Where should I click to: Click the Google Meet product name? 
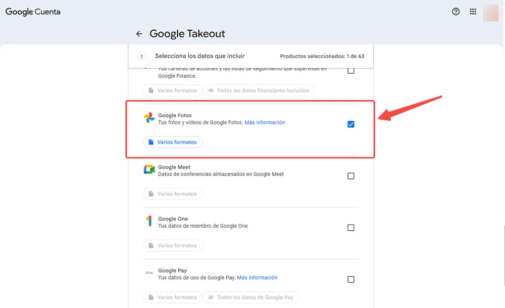[x=174, y=167]
